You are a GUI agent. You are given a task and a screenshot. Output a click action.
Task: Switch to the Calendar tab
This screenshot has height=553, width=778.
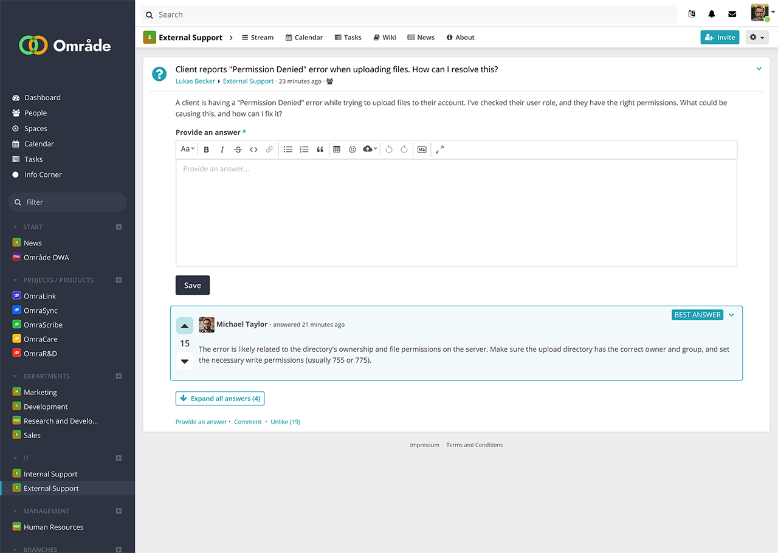304,38
